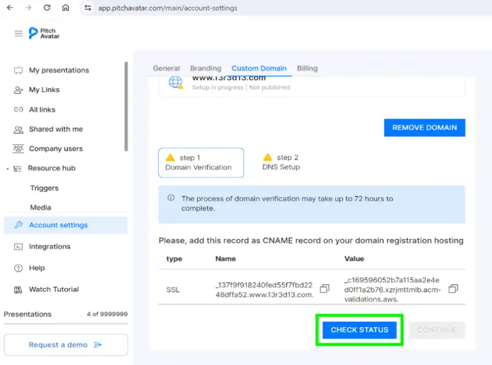Viewport: 492px width, 365px height.
Task: Open Integrations
Action: click(x=50, y=246)
